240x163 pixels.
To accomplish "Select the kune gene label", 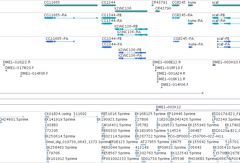I will (192, 3).
